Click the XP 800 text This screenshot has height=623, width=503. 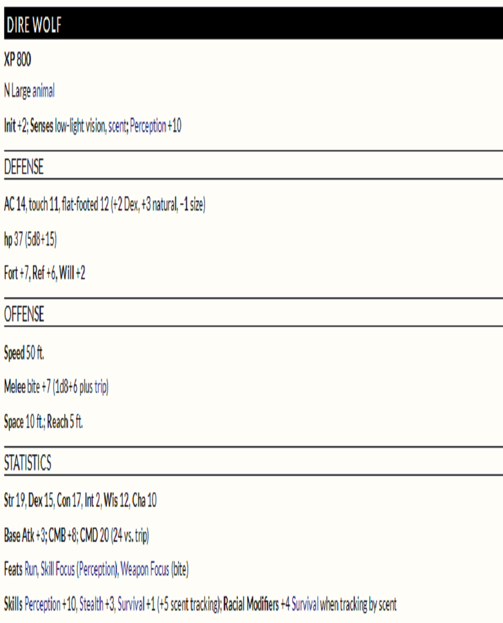click(17, 61)
